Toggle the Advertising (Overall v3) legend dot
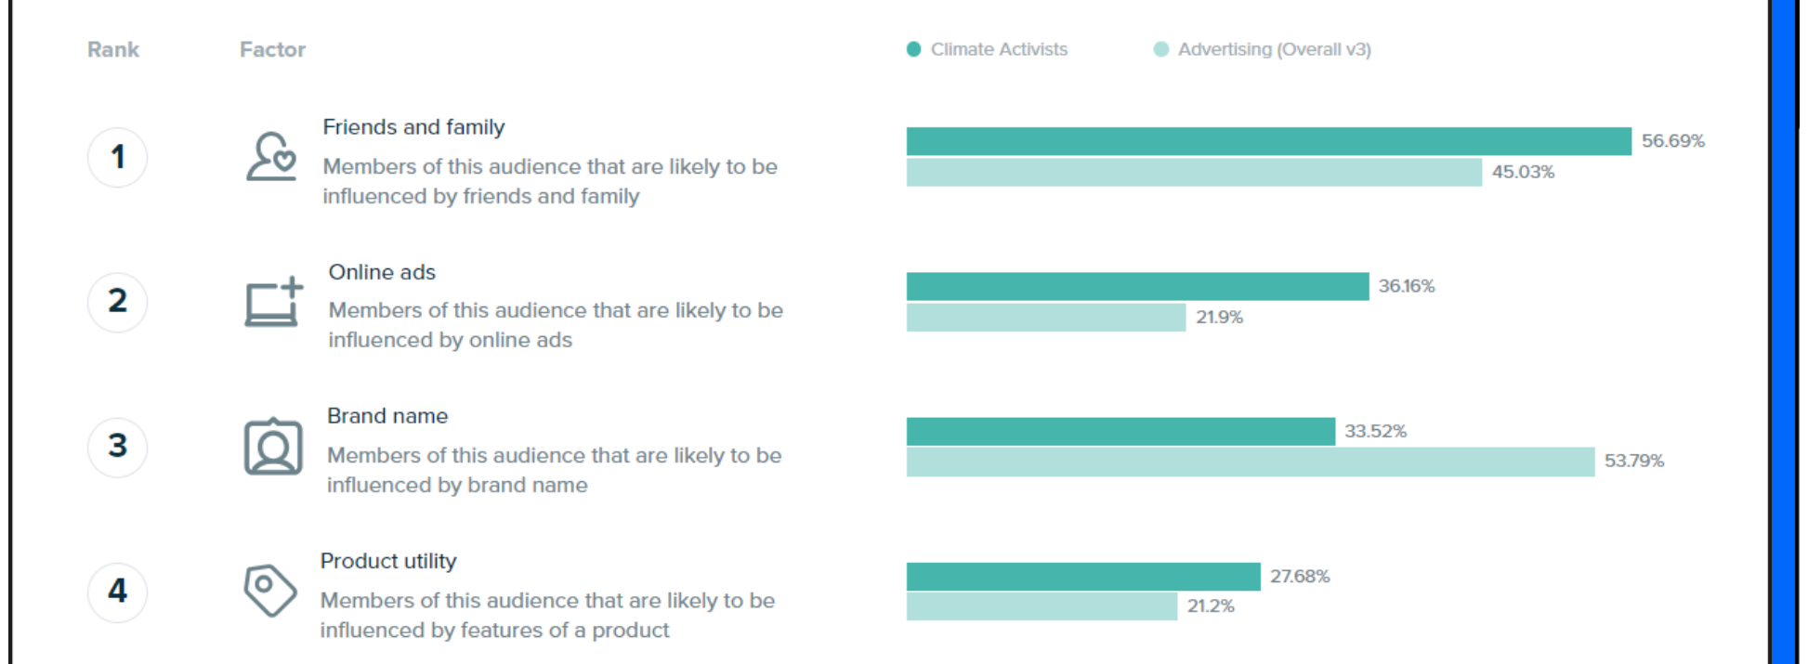The height and width of the screenshot is (664, 1808). point(1160,49)
